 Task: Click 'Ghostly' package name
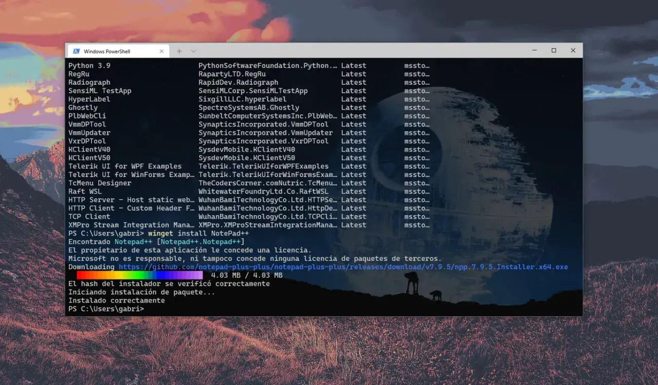pos(83,108)
